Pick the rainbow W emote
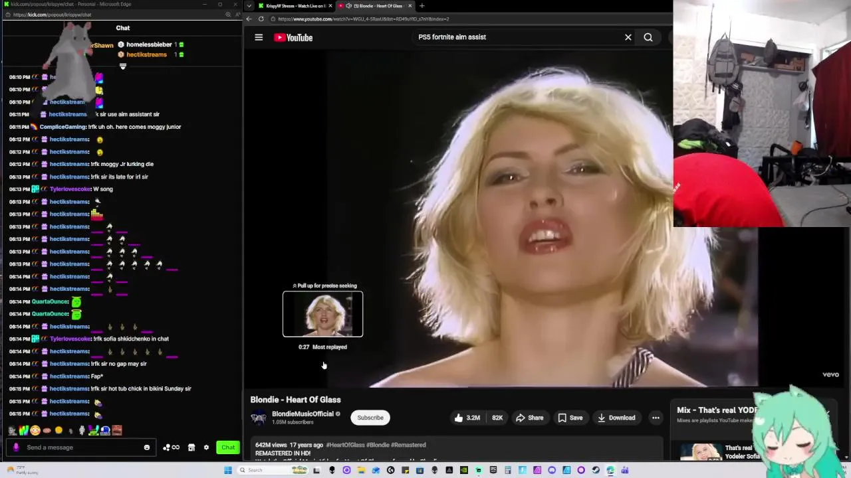This screenshot has height=478, width=851. [23, 430]
